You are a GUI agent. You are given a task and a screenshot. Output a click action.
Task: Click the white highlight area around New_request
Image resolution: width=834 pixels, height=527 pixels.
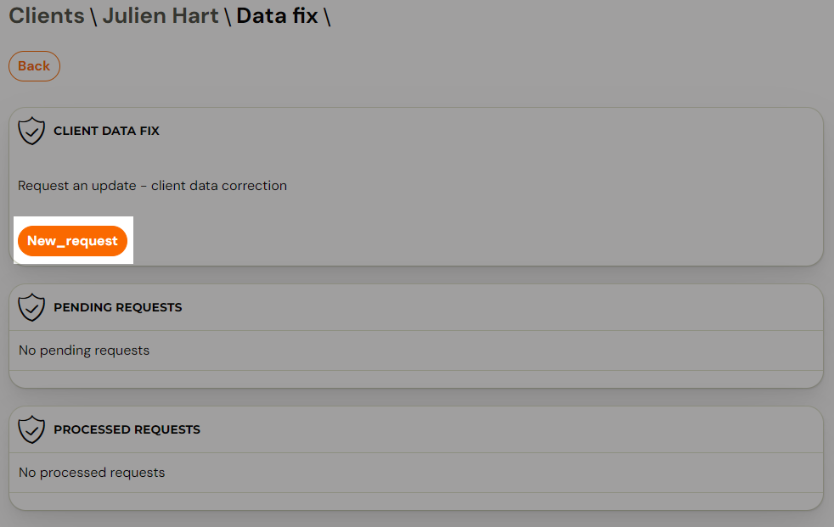tap(73, 239)
